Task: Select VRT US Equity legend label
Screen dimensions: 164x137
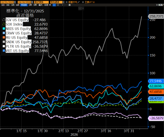Action: pyautogui.click(x=17, y=51)
